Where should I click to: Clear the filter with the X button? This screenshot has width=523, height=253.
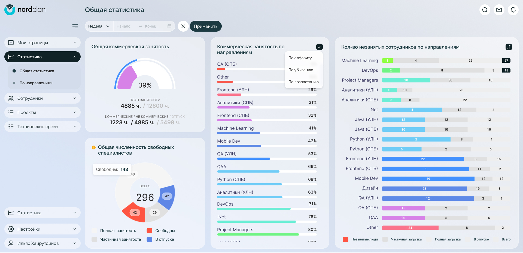pos(183,26)
